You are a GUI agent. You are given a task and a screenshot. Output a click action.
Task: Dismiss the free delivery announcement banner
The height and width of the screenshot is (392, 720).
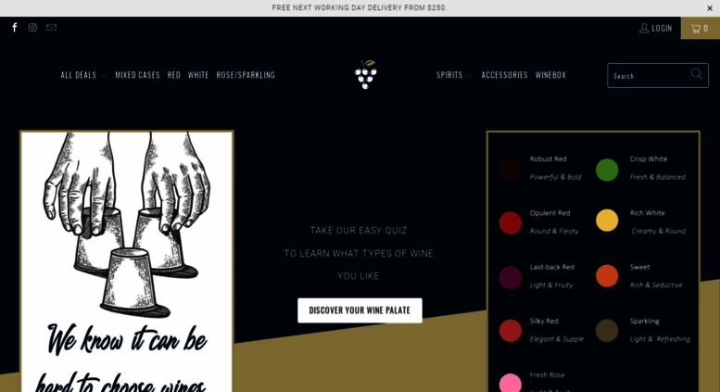click(710, 8)
